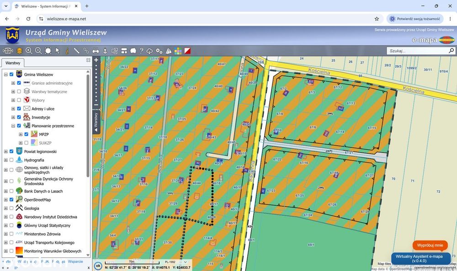Viewport: 457px width, 271px height.
Task: Collapse the Planowanie przestrzenne node
Action: point(13,126)
